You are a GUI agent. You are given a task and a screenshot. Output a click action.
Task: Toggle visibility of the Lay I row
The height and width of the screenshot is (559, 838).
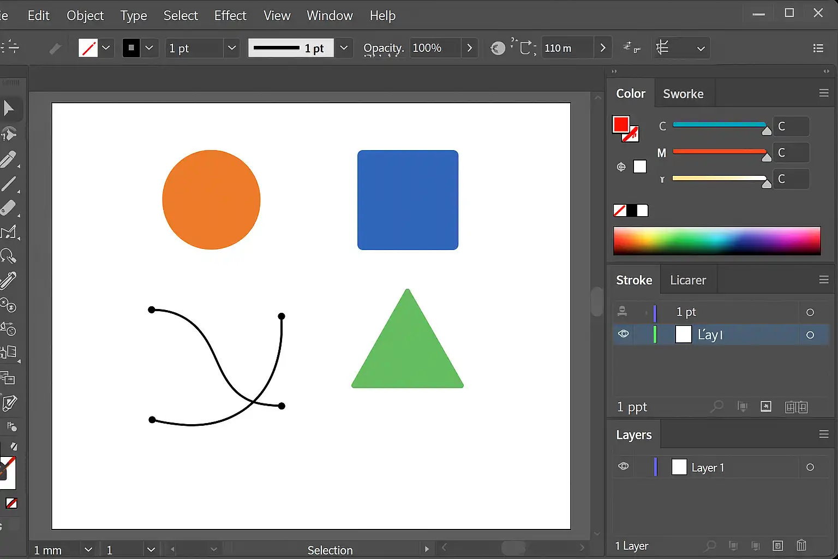[x=624, y=334]
